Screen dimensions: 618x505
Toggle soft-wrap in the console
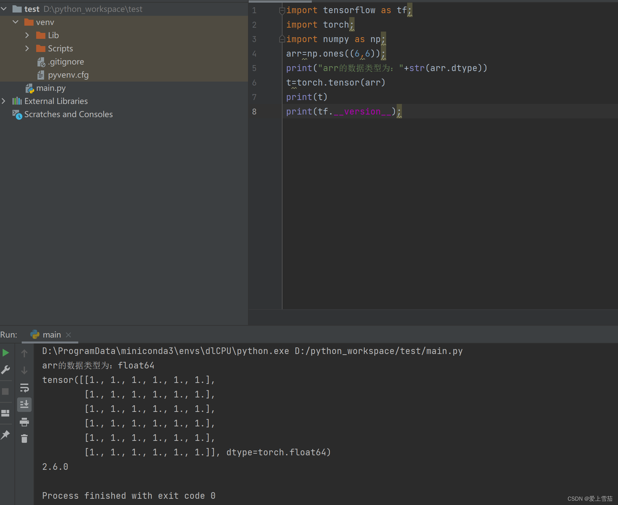pos(24,388)
